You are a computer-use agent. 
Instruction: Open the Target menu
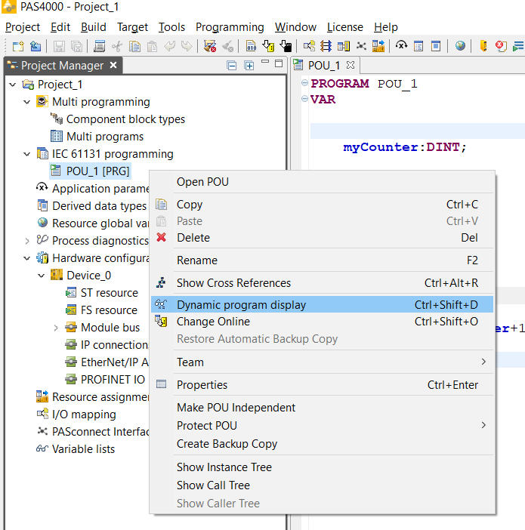[x=133, y=27]
